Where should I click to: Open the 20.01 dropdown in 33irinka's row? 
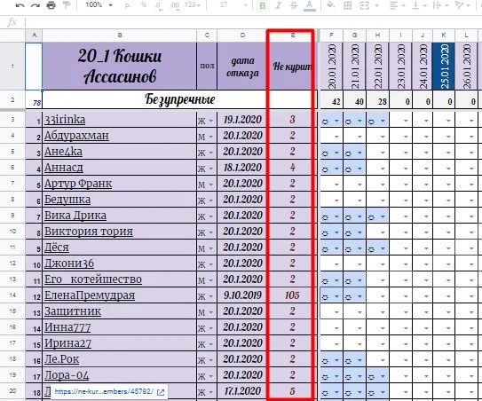click(x=336, y=121)
